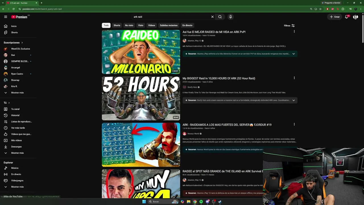Image resolution: width=364 pixels, height=205 pixels.
Task: Play the 52 HOURS thumbnail
Action: coord(141,98)
